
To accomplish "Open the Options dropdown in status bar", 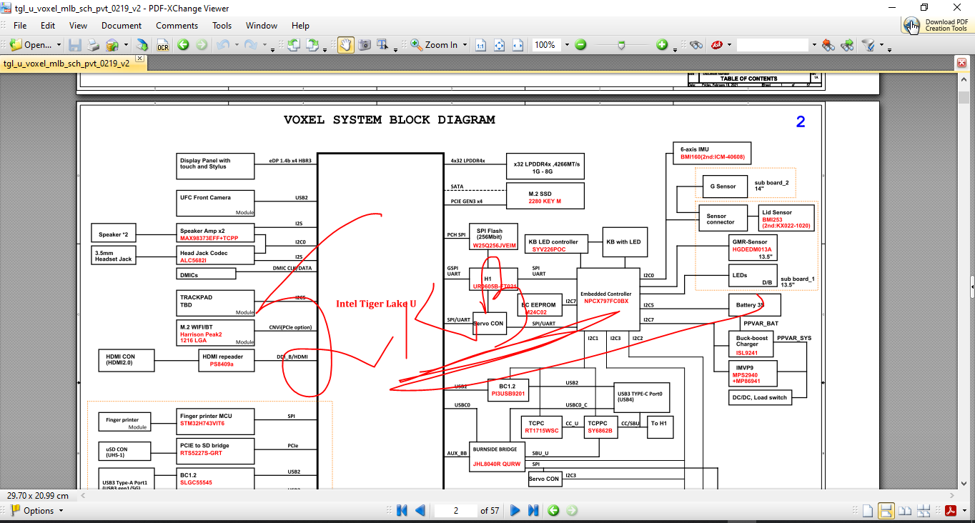I will [x=37, y=510].
